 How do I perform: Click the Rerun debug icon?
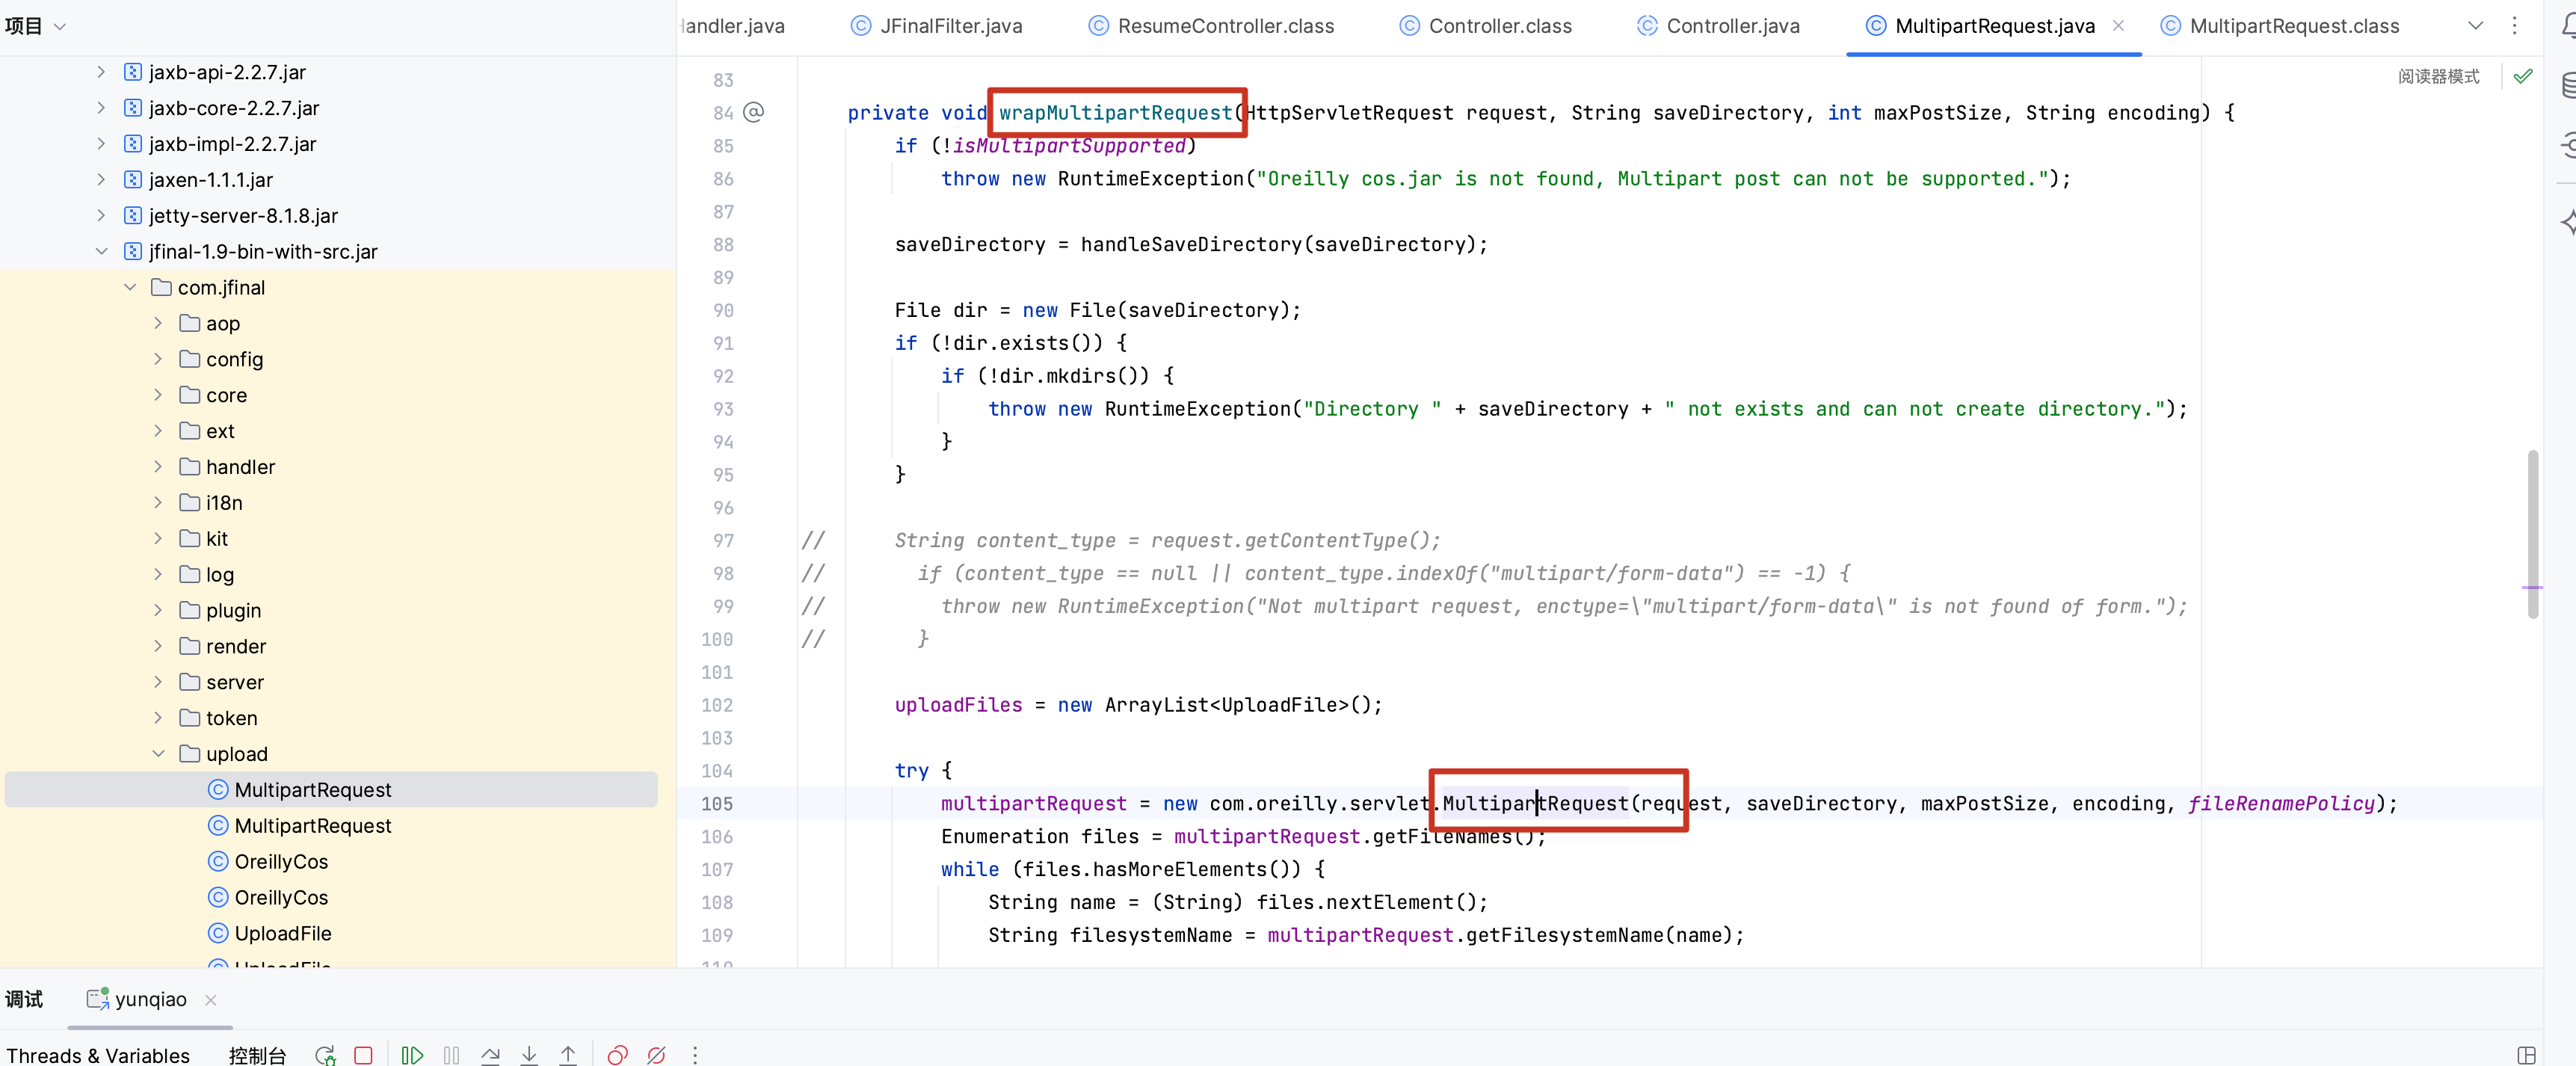[x=325, y=1055]
